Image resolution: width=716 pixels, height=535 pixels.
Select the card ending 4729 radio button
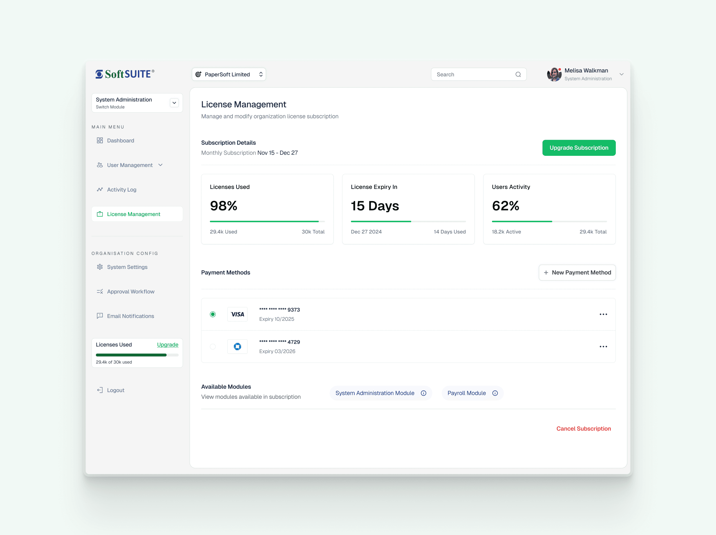pos(213,347)
